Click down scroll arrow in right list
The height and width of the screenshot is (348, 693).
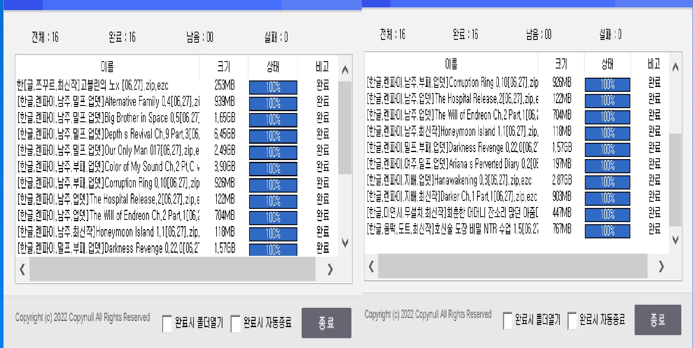(675, 240)
